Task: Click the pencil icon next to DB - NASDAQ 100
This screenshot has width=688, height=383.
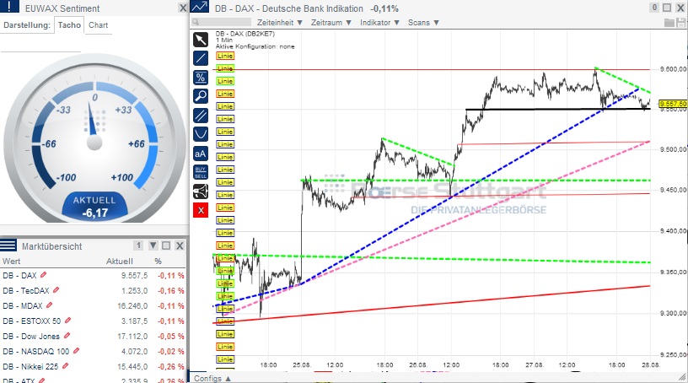Action: click(x=77, y=351)
